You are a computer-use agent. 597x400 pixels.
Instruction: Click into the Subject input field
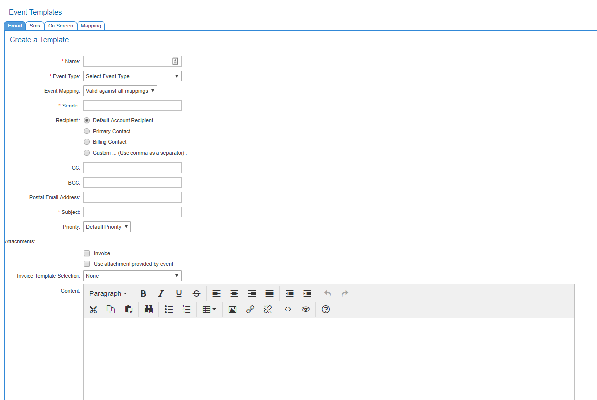(132, 212)
